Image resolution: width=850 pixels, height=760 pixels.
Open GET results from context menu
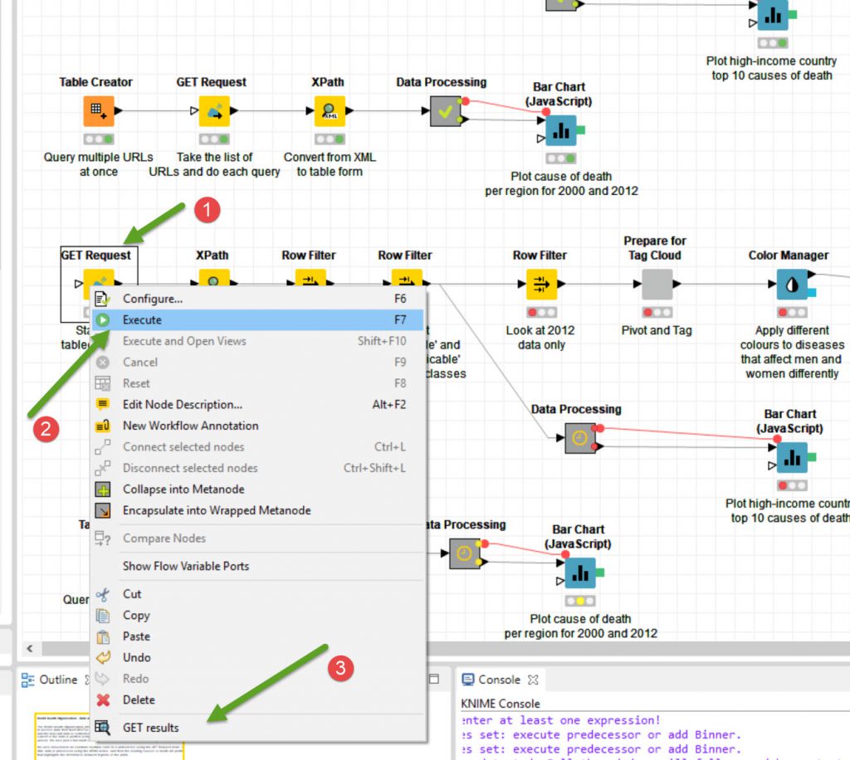150,728
